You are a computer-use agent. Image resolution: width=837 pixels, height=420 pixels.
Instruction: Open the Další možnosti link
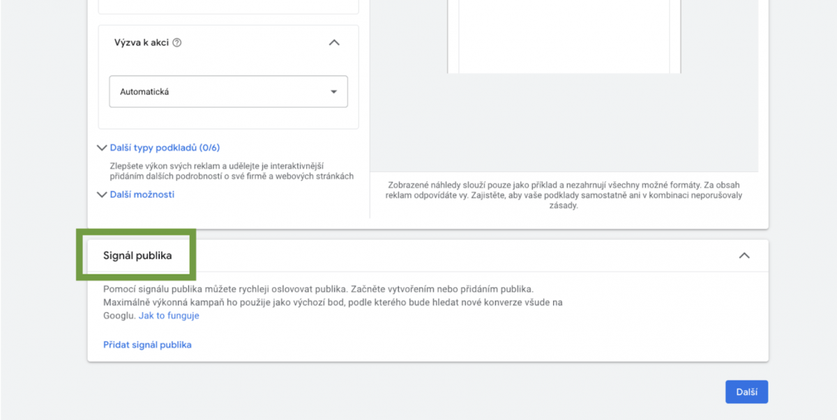point(142,194)
